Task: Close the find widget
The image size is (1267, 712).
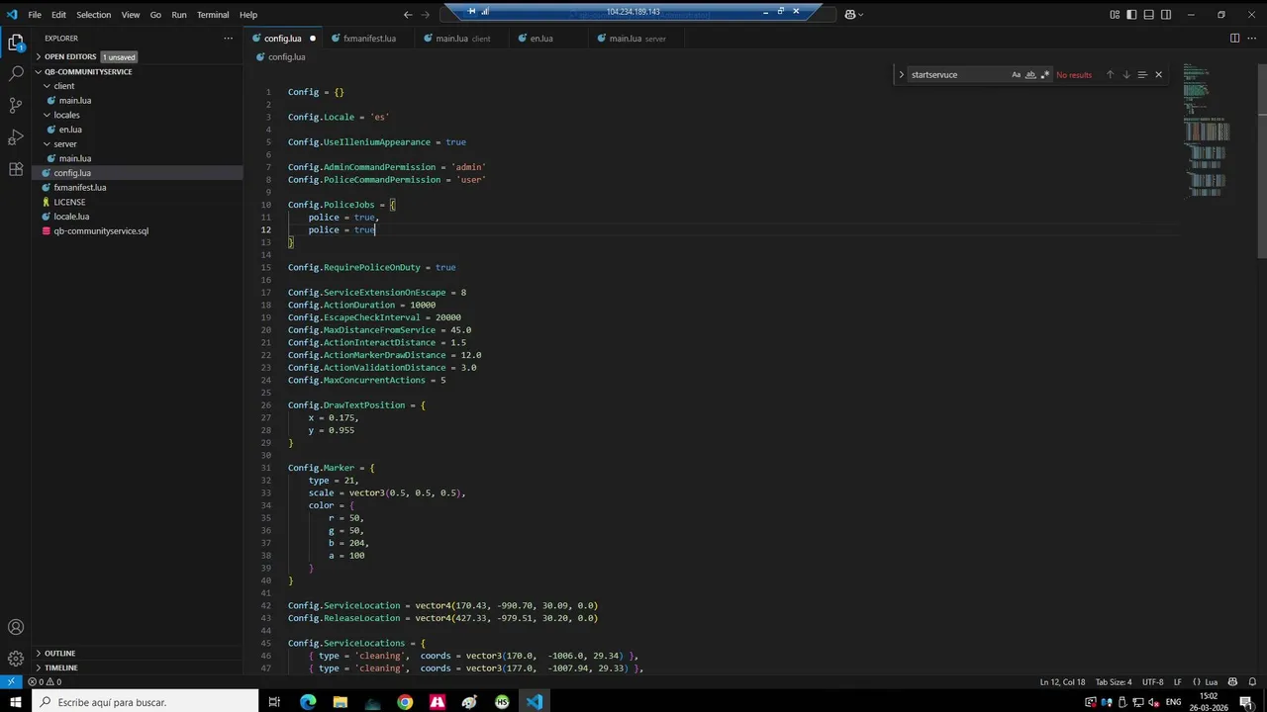Action: 1158,75
